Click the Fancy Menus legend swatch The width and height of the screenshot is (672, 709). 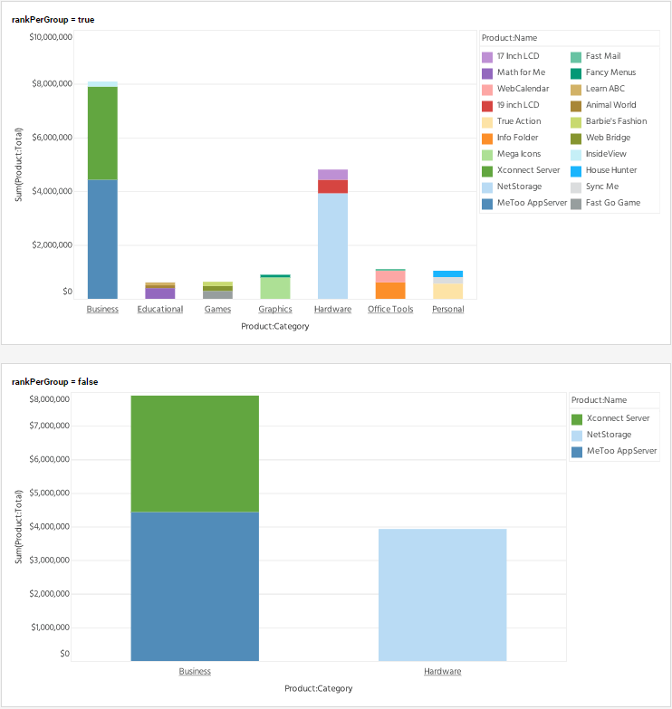(576, 73)
